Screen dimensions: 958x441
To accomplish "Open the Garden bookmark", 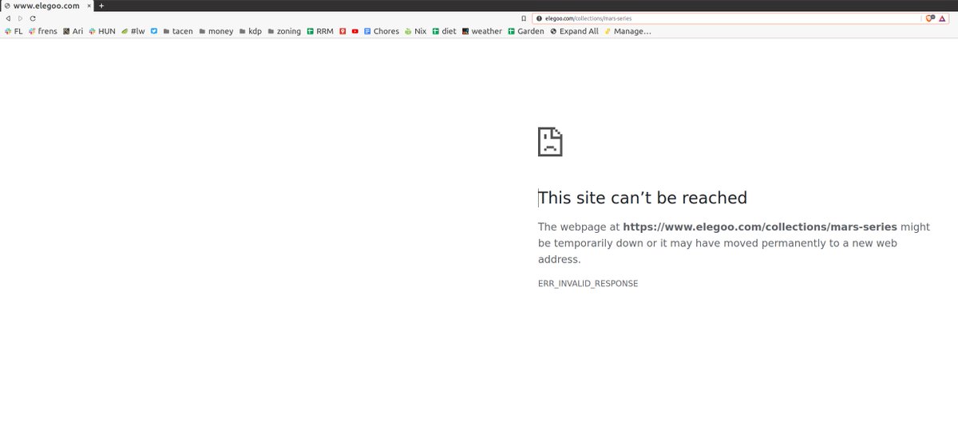I will tap(525, 31).
